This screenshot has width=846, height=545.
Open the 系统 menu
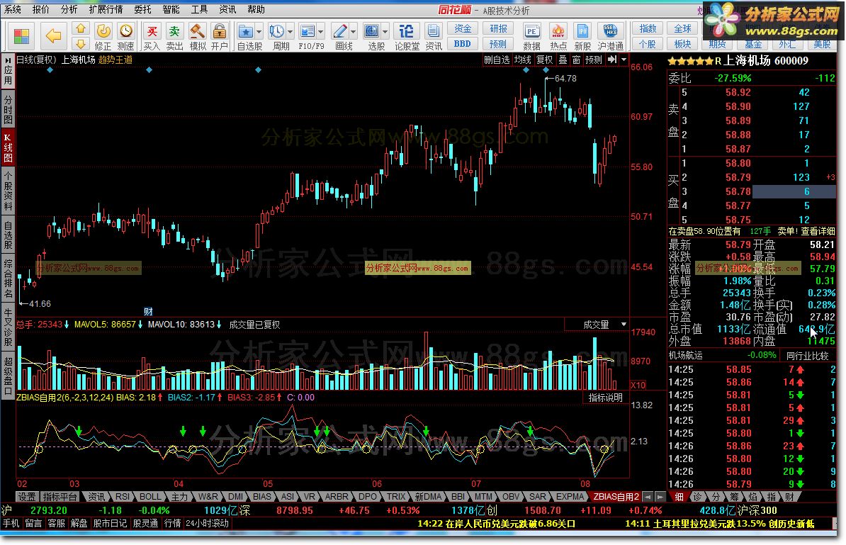coord(13,9)
